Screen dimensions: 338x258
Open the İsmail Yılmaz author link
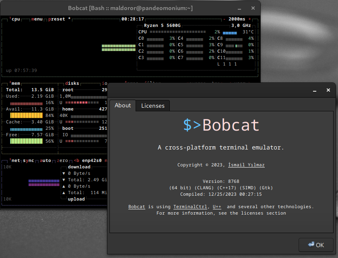point(246,165)
